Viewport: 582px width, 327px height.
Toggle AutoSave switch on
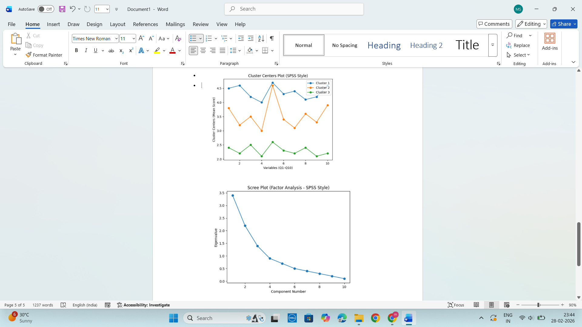click(x=46, y=9)
